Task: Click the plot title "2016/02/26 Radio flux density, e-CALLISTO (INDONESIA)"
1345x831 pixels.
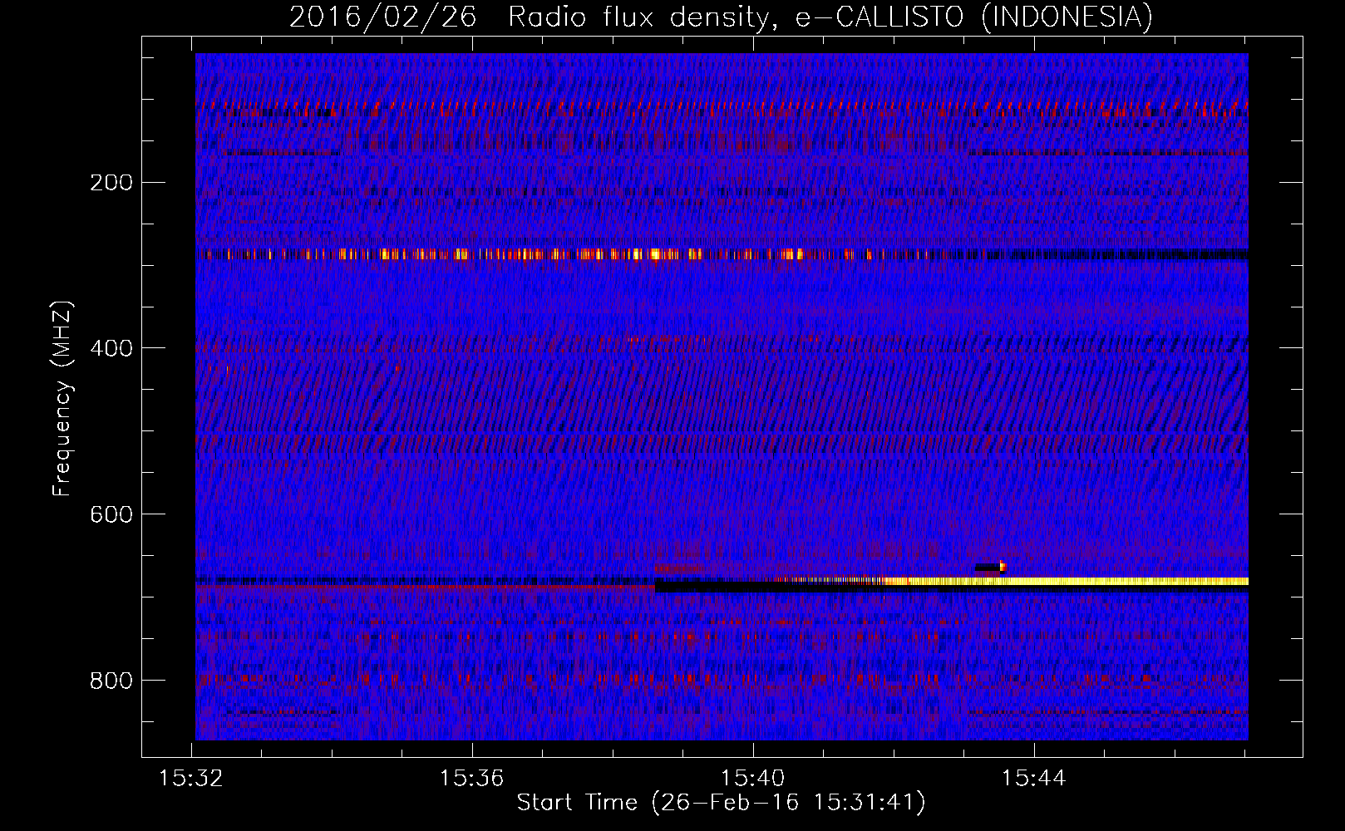Action: [721, 17]
